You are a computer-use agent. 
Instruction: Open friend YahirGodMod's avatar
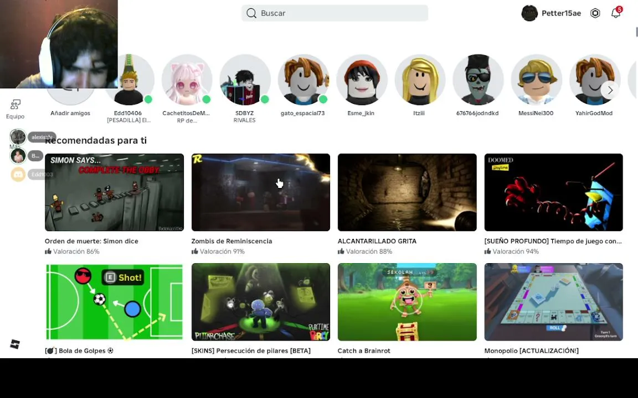[594, 80]
